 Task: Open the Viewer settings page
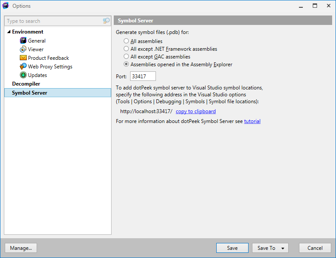36,49
